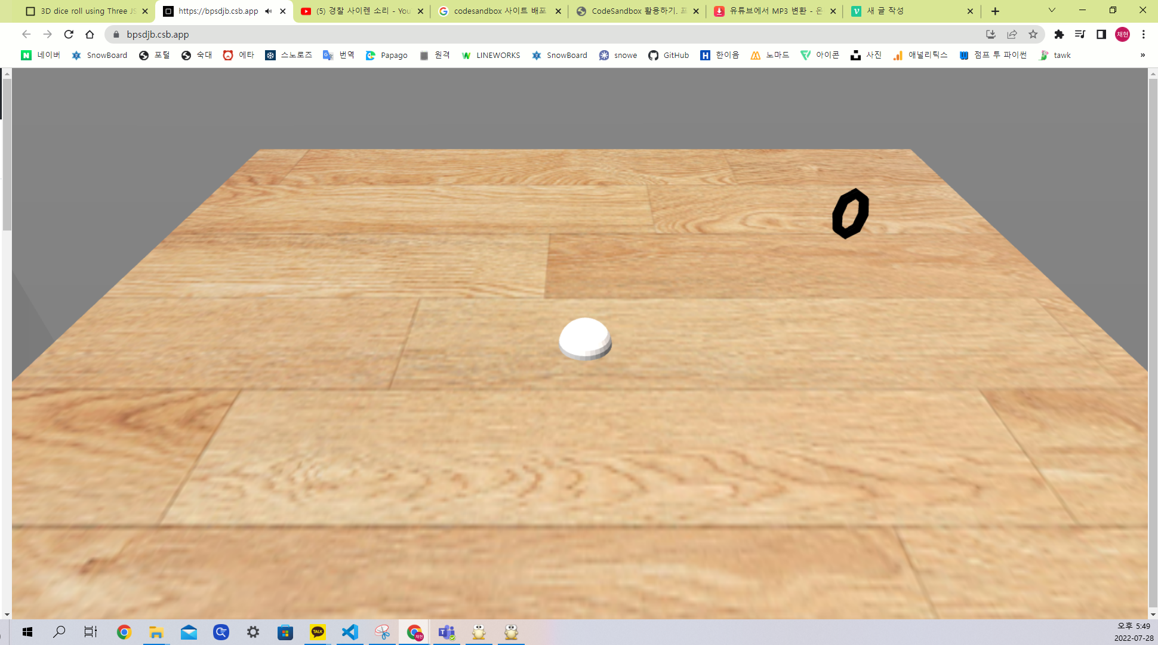Bookmark this page with star icon
Viewport: 1158px width, 645px height.
click(1033, 34)
